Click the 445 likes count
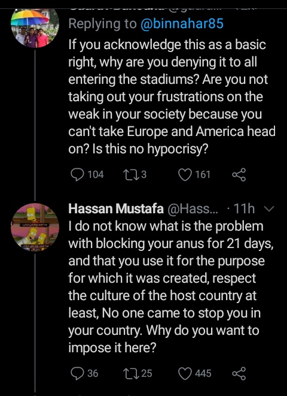The height and width of the screenshot is (396, 287). (203, 373)
